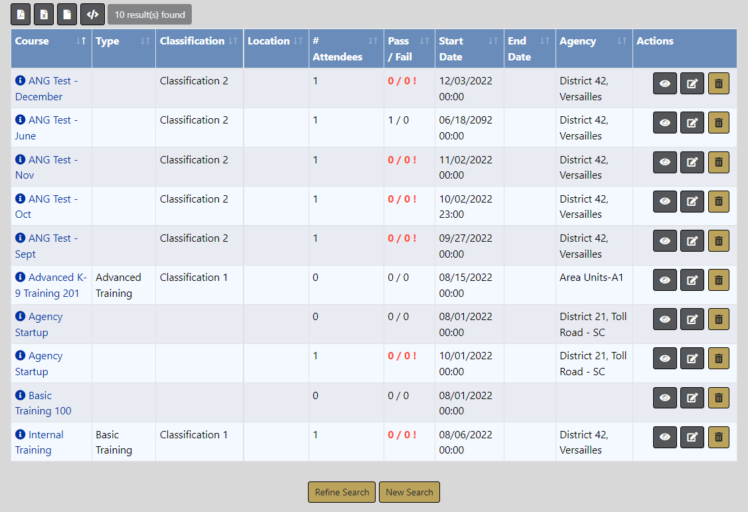748x512 pixels.
Task: Delete the ANG Test - December row
Action: pyautogui.click(x=718, y=84)
